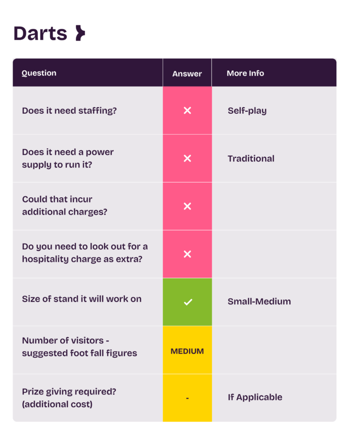Click "Size of stand it will work on"

[x=82, y=298]
